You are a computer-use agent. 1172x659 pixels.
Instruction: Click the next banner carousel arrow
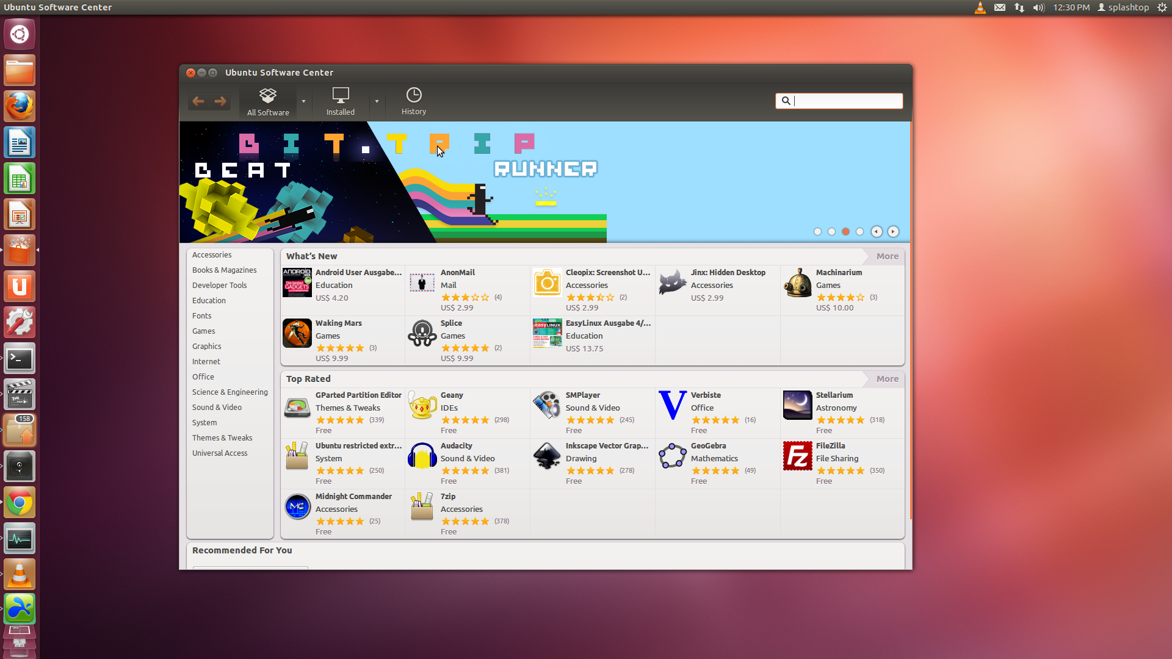pyautogui.click(x=892, y=232)
